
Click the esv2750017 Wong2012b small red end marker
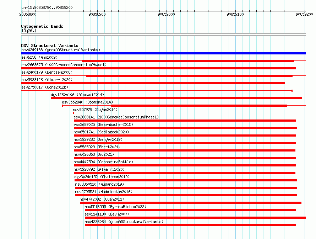[292, 91]
